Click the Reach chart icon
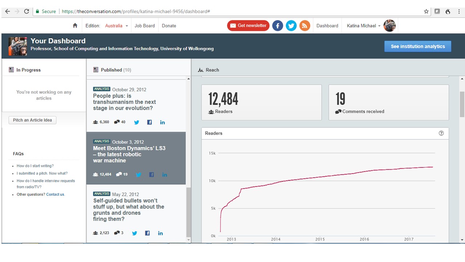The width and height of the screenshot is (465, 262). [x=201, y=70]
